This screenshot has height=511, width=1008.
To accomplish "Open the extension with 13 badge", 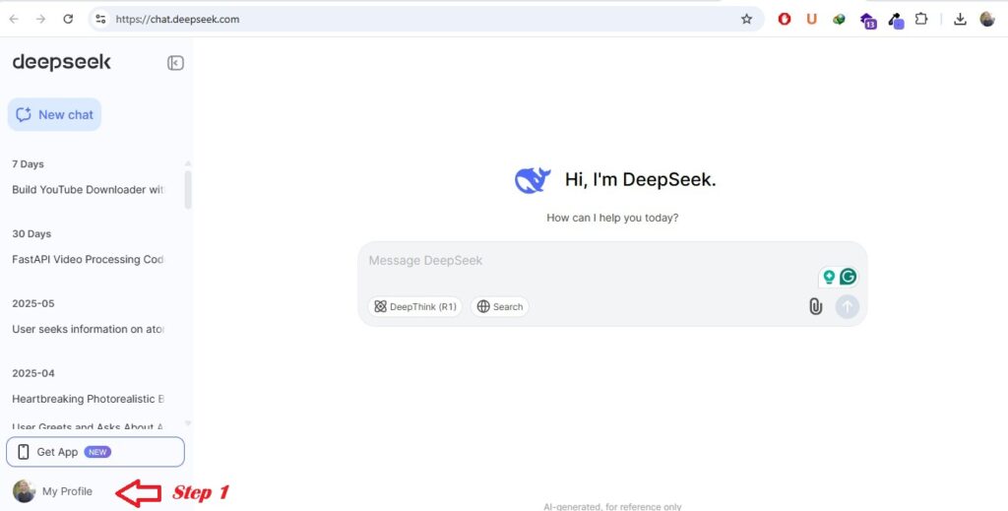I will [x=868, y=21].
